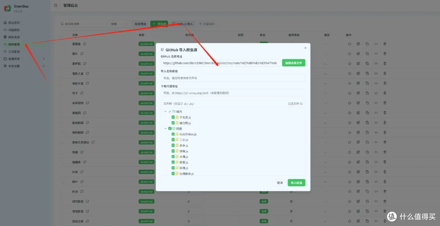440x226 pixels.
Task: Toggle 二小.js checkbox
Action: pos(173,140)
